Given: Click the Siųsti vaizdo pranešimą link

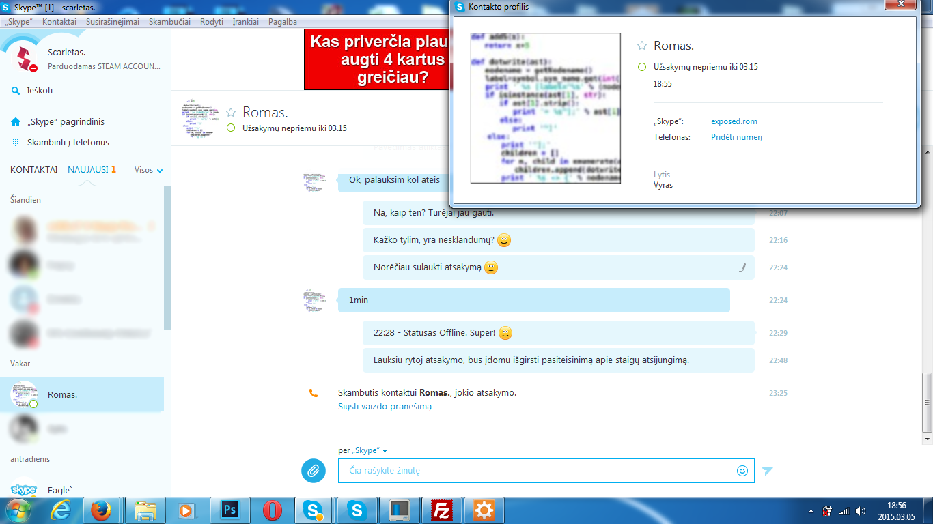Looking at the screenshot, I should (385, 407).
